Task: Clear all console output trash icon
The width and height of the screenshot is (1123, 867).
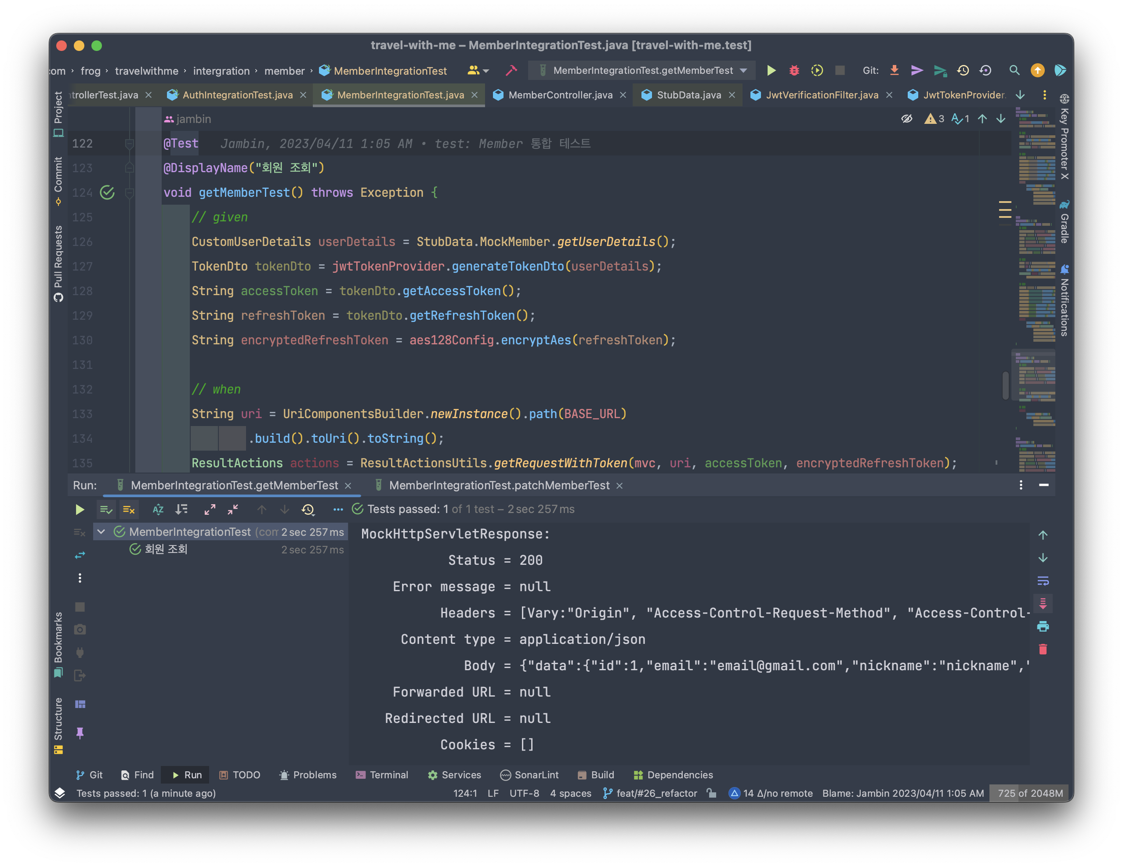Action: click(1042, 649)
